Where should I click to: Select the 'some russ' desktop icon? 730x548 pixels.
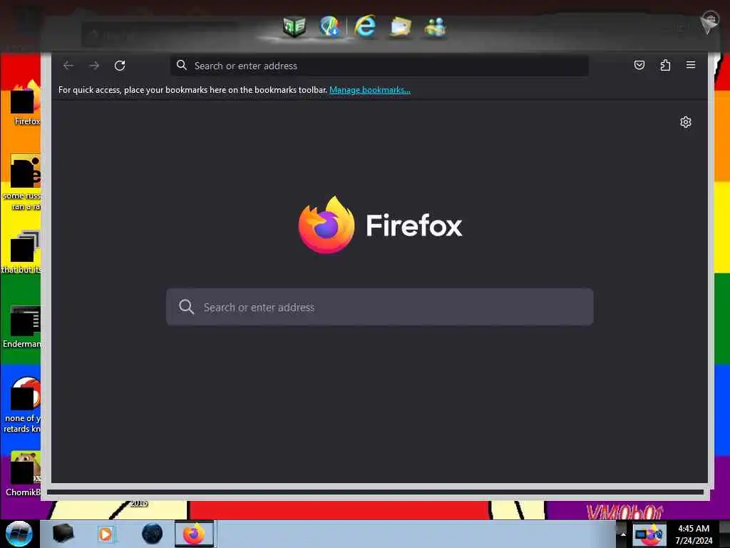[24, 182]
